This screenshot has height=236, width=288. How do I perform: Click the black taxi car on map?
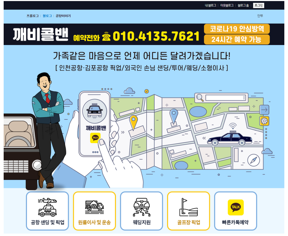229,139
